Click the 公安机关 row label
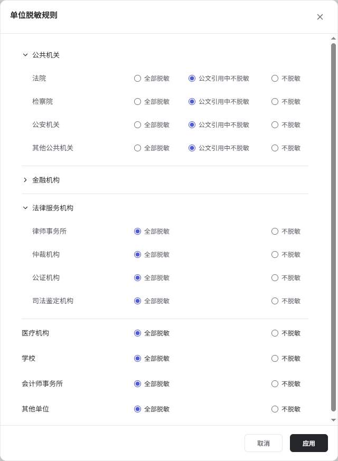338x461 pixels. [x=46, y=125]
